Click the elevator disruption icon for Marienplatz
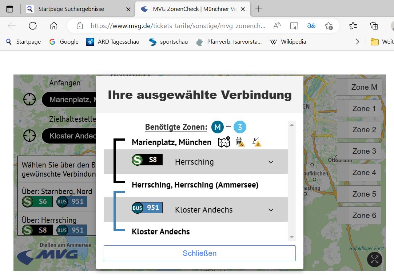Image resolution: width=394 pixels, height=278 pixels. tap(240, 142)
